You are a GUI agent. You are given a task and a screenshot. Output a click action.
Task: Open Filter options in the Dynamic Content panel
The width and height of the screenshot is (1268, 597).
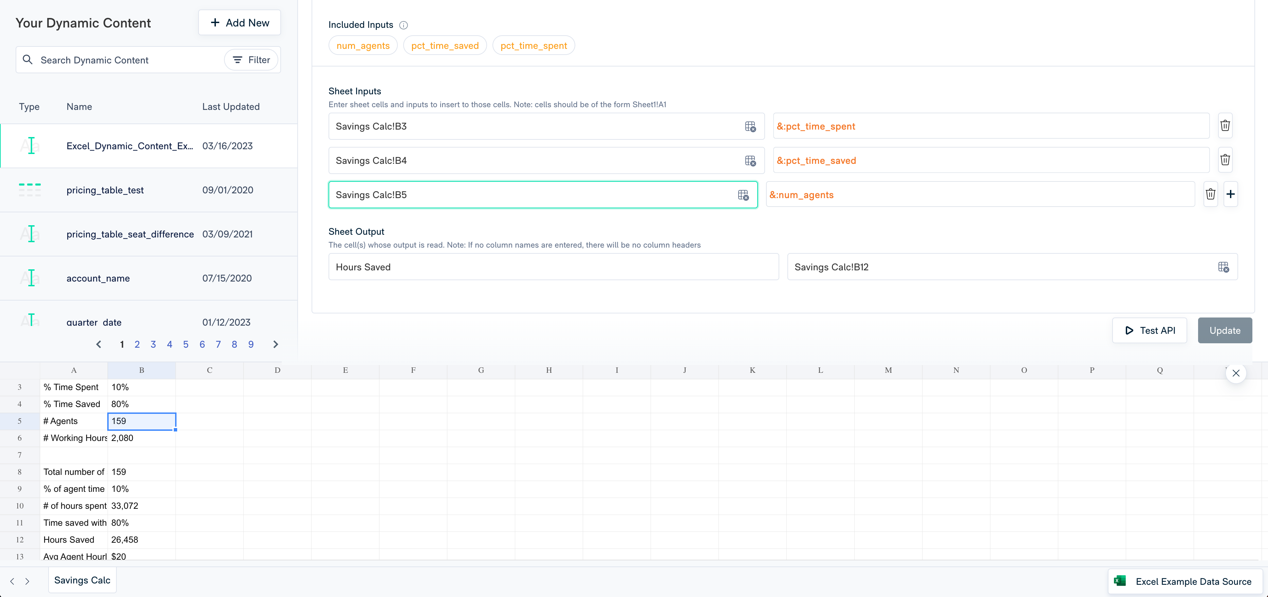click(251, 59)
